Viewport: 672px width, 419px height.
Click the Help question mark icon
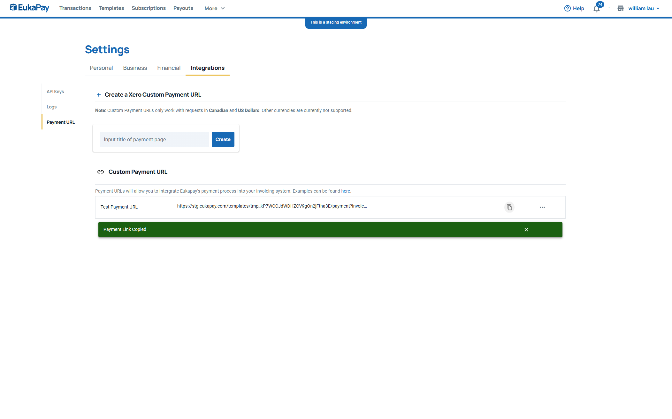click(567, 9)
